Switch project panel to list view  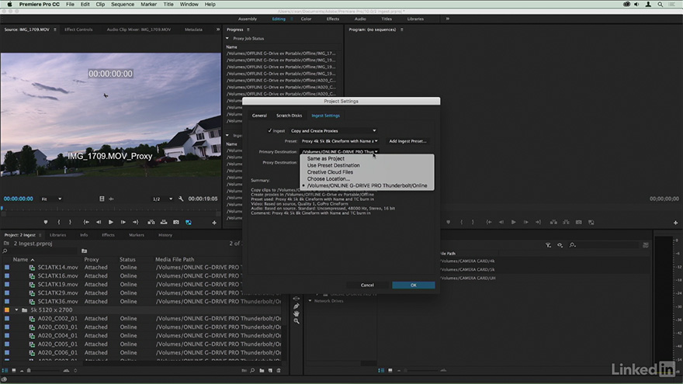tap(5, 371)
